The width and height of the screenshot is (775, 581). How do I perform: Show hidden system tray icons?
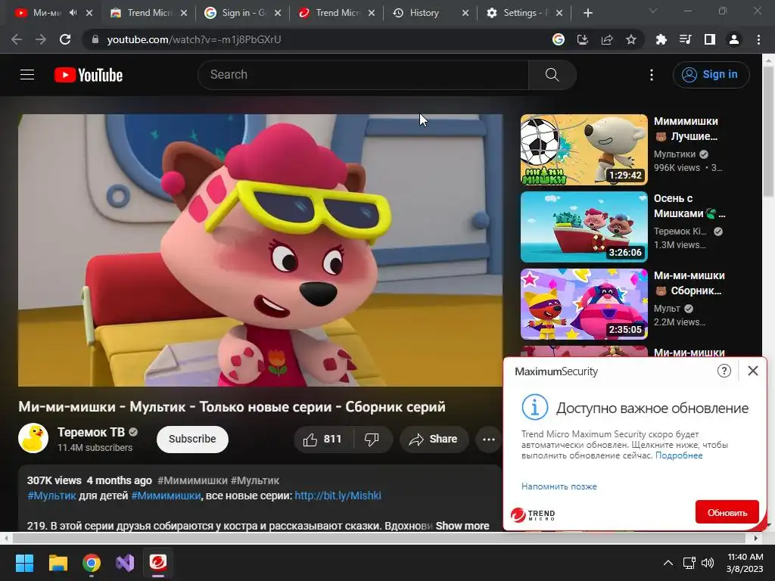[668, 563]
